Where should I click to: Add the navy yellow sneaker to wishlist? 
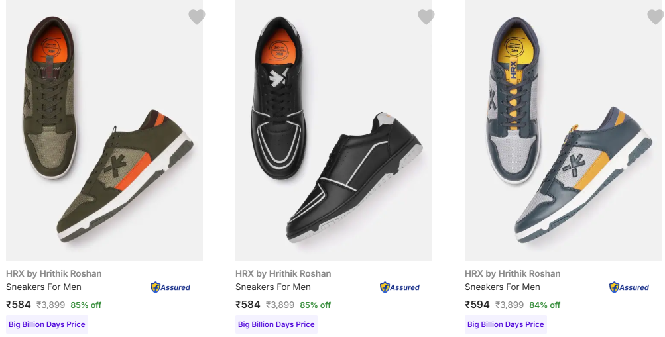click(x=655, y=17)
